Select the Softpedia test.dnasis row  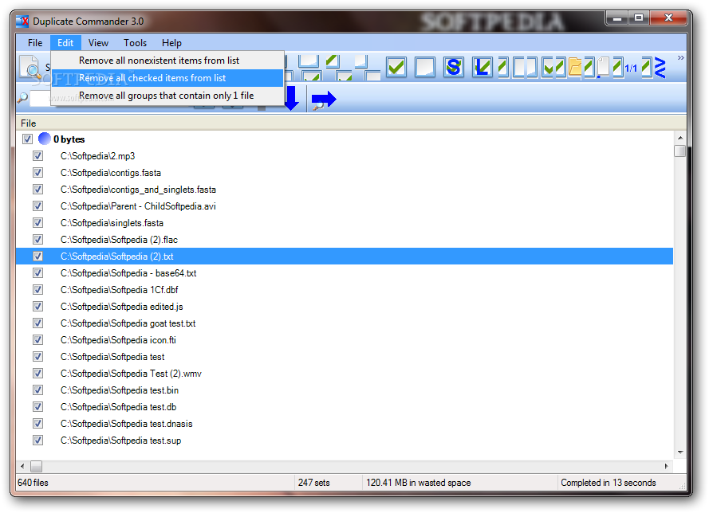345,423
